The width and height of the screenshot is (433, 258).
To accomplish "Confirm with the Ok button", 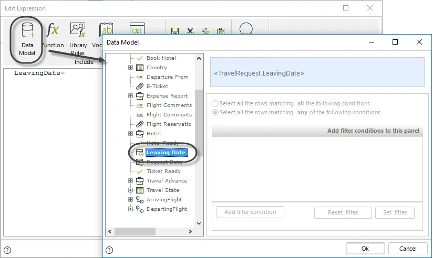I will 365,249.
